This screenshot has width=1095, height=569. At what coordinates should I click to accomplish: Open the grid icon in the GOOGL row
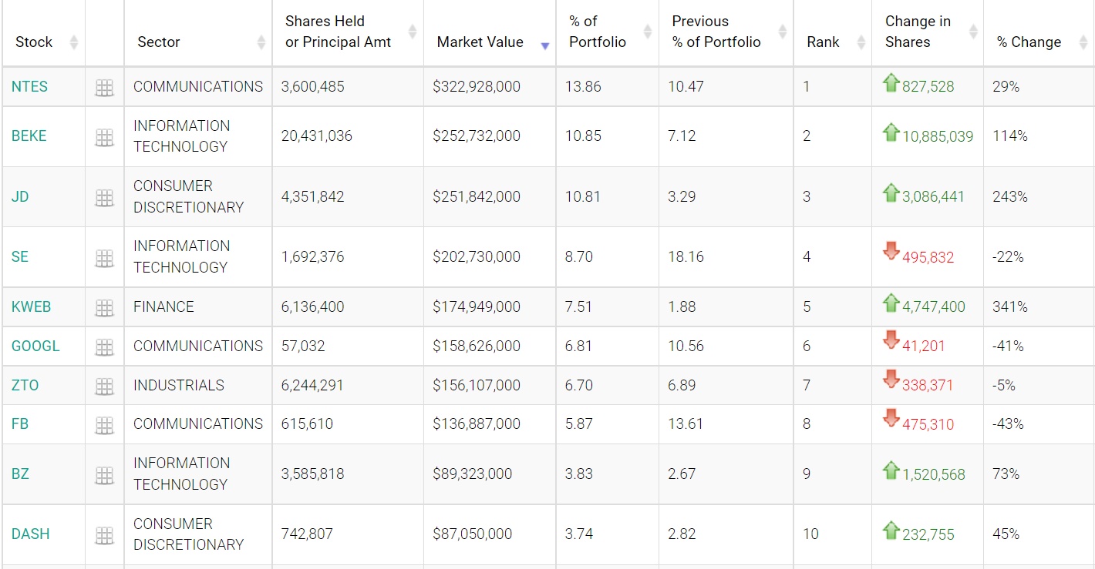[x=104, y=347]
